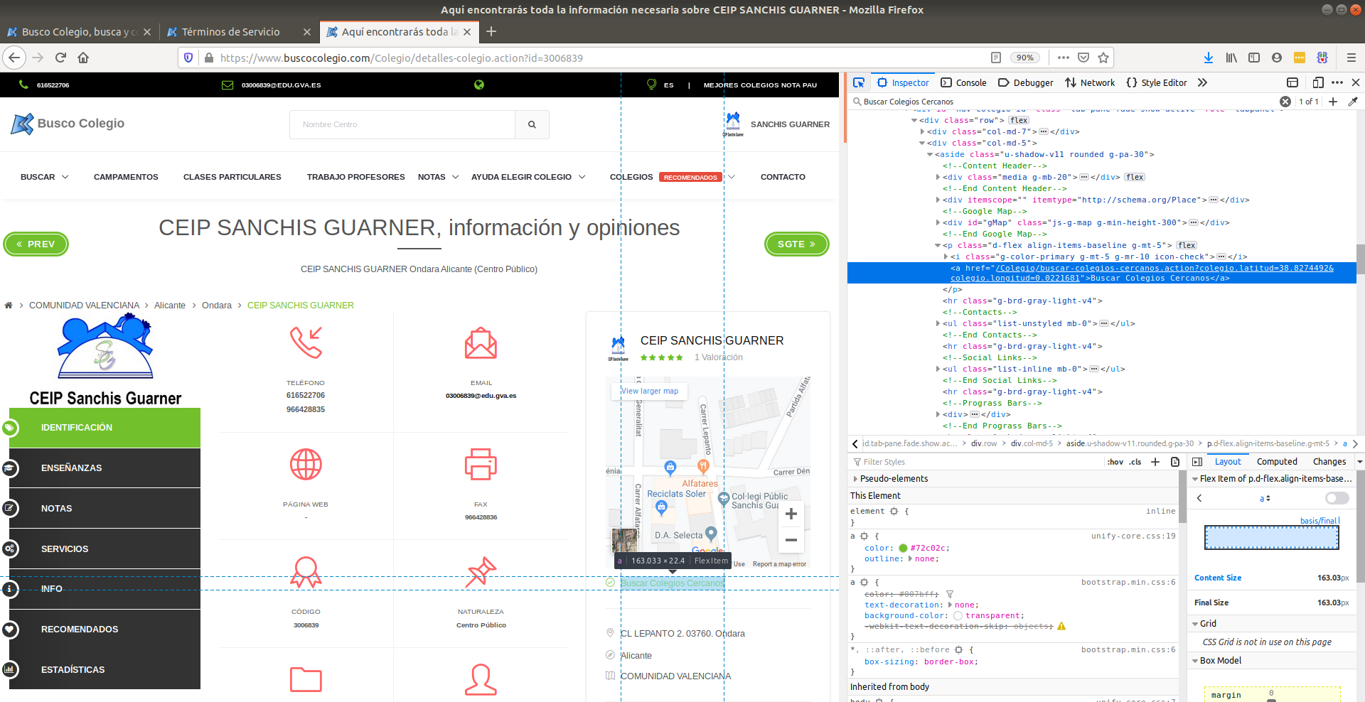
Task: Toggle reader view in address bar
Action: point(996,58)
